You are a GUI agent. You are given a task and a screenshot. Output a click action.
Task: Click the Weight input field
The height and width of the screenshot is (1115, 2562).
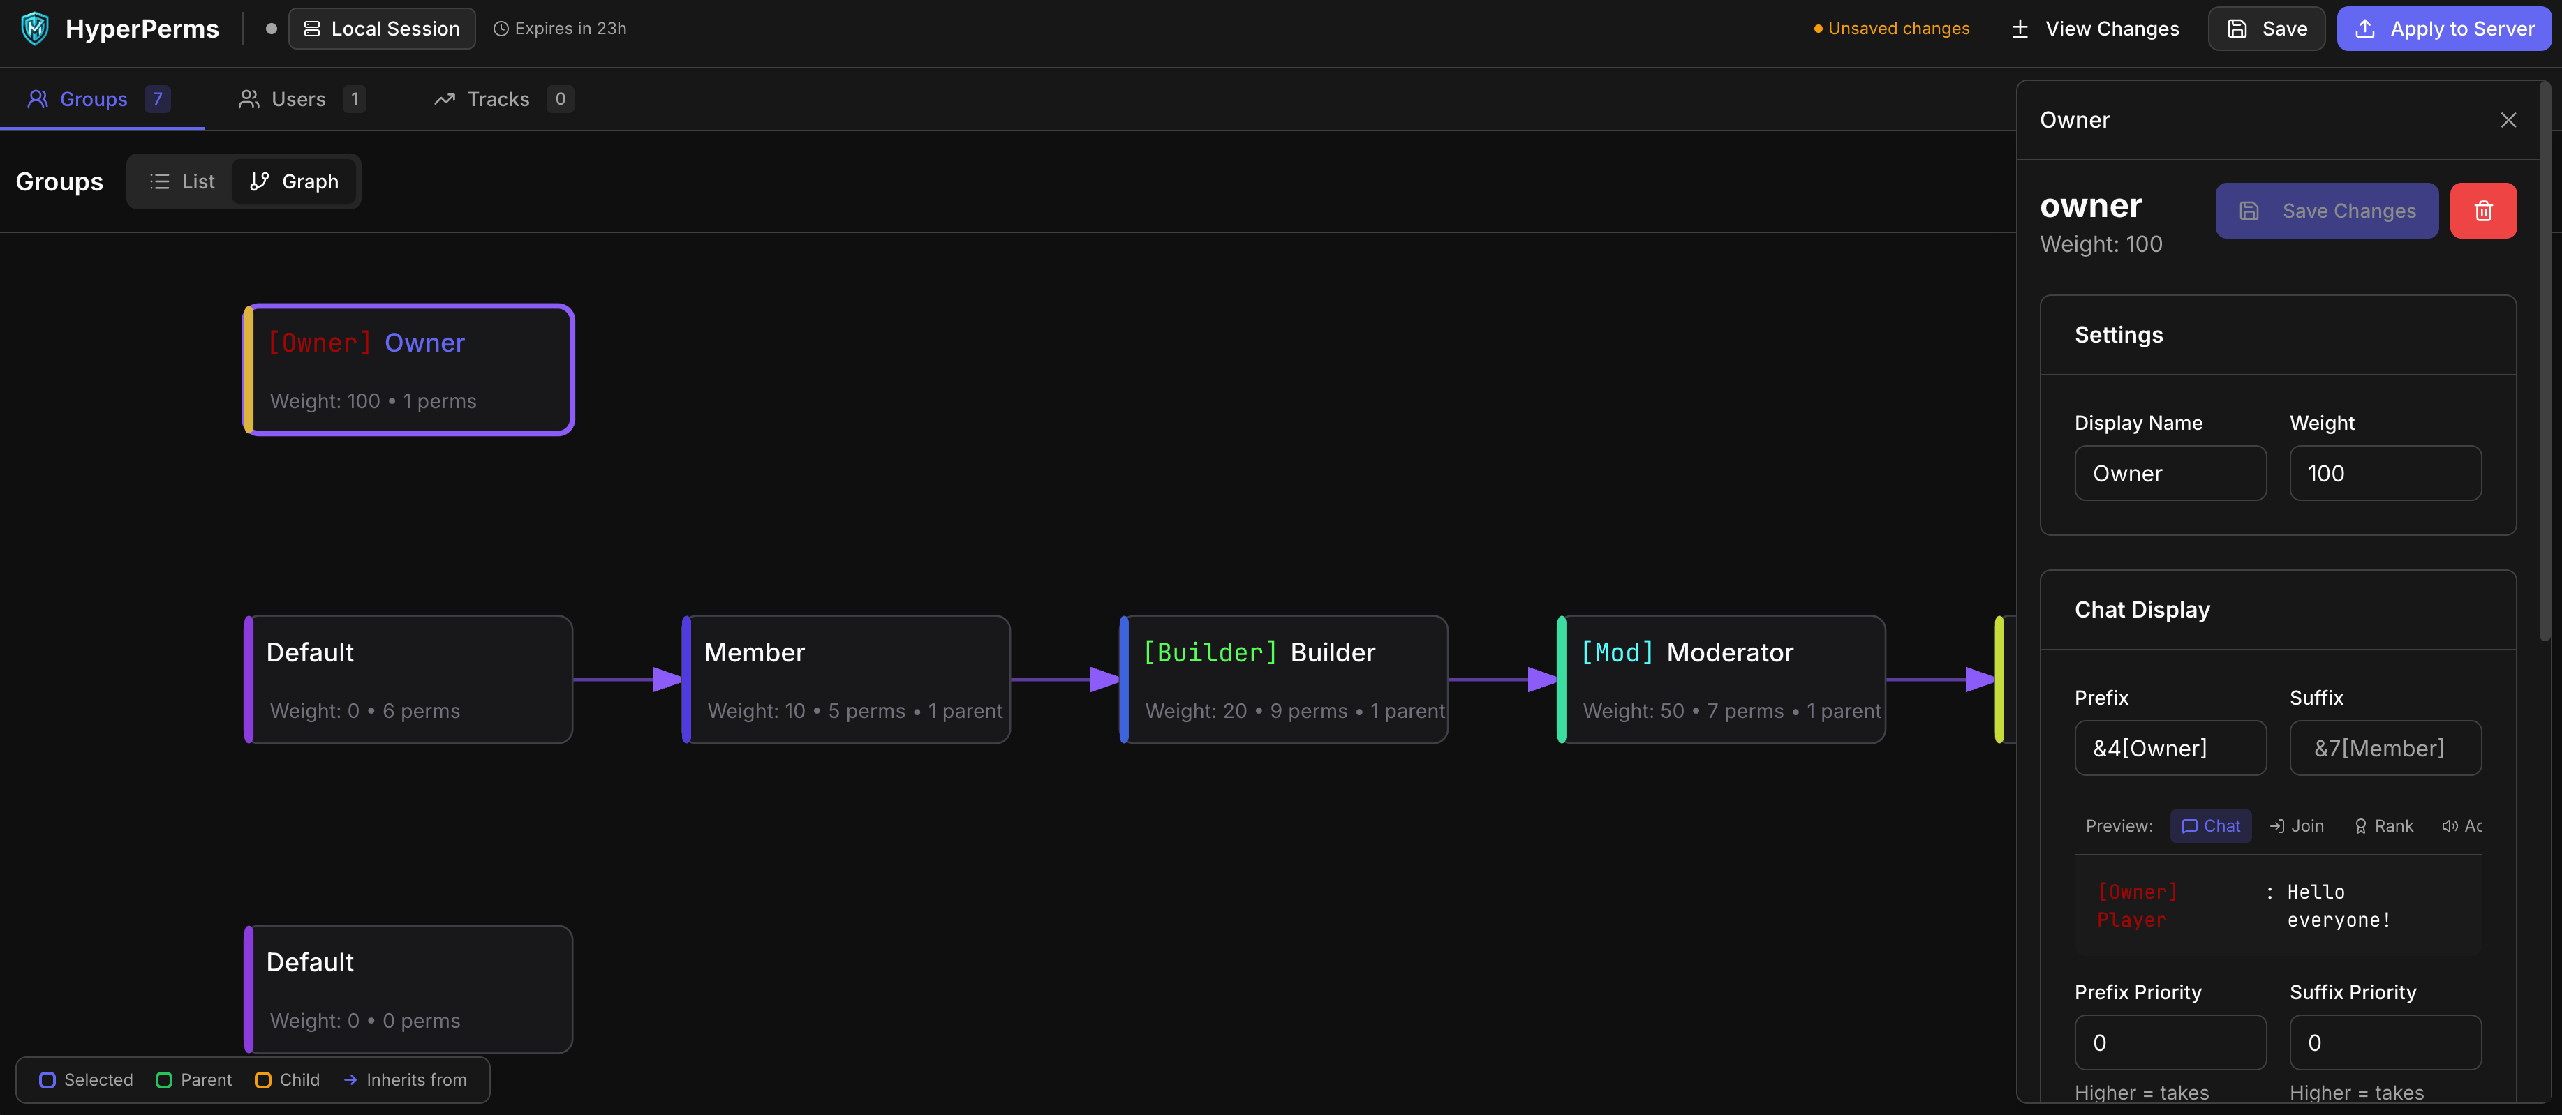click(2384, 473)
